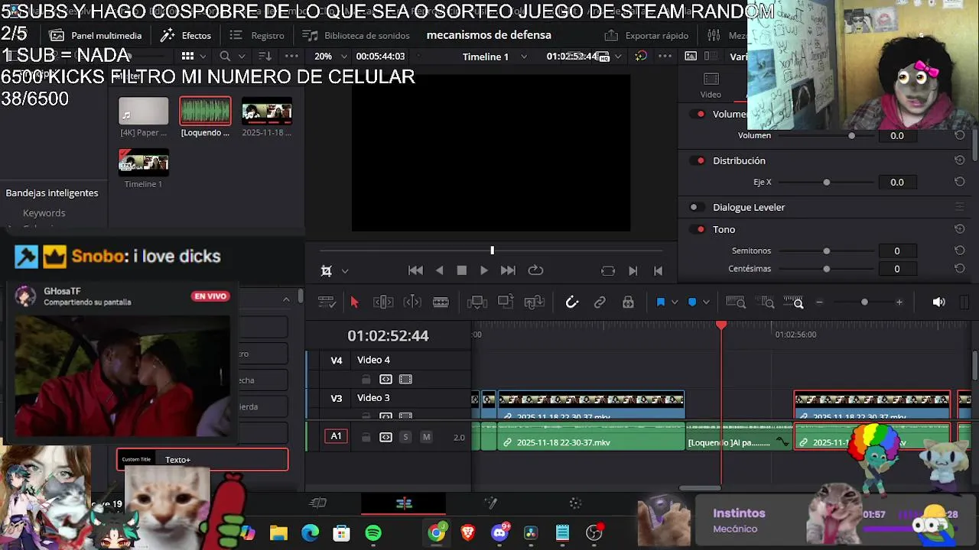Open the Timeline 1 selector dropdown
This screenshot has height=550, width=979.
tap(494, 56)
